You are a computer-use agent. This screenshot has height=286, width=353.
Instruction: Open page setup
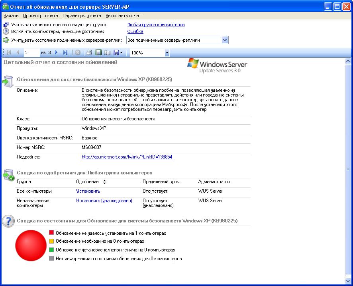108,52
